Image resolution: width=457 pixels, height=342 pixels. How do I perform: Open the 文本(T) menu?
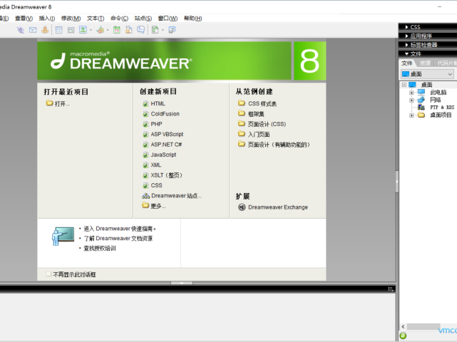coord(96,19)
